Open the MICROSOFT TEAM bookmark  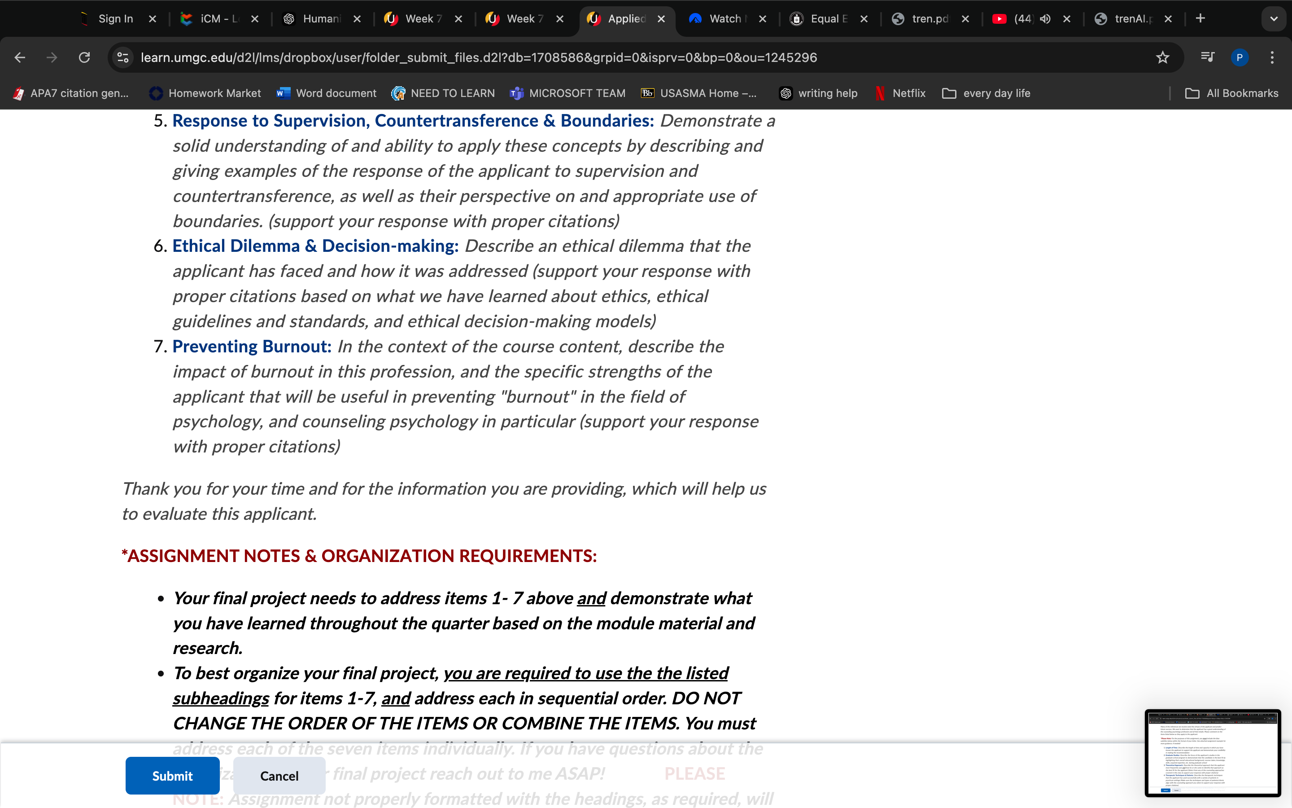pyautogui.click(x=568, y=93)
